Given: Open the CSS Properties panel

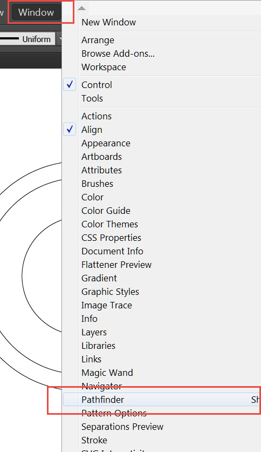Looking at the screenshot, I should (x=111, y=238).
